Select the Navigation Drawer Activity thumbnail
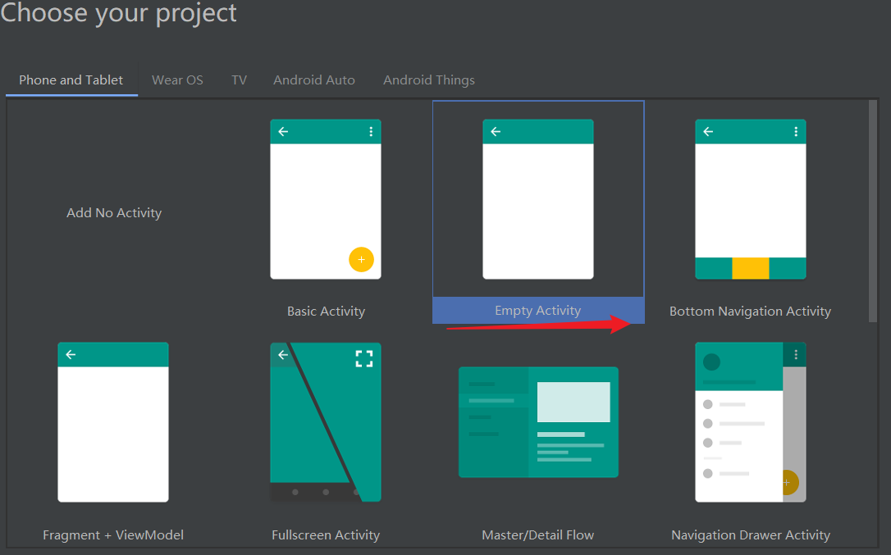This screenshot has width=891, height=555. coord(751,422)
